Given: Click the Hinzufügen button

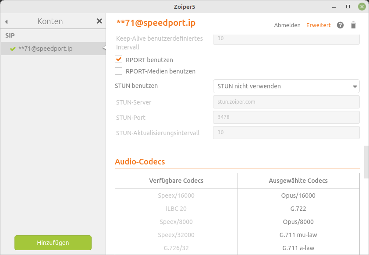Looking at the screenshot, I should tap(53, 243).
